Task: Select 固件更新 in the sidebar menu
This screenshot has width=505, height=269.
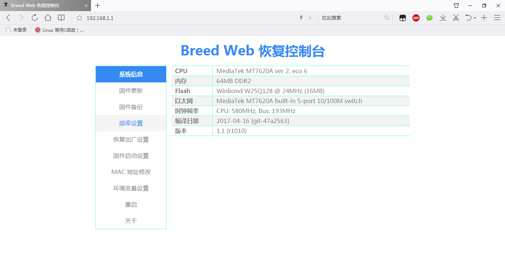Action: pos(131,91)
